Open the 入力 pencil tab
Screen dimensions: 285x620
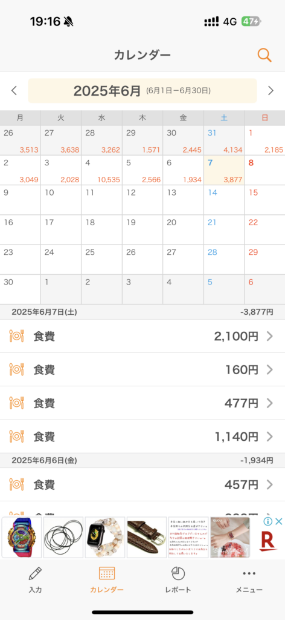[36, 579]
